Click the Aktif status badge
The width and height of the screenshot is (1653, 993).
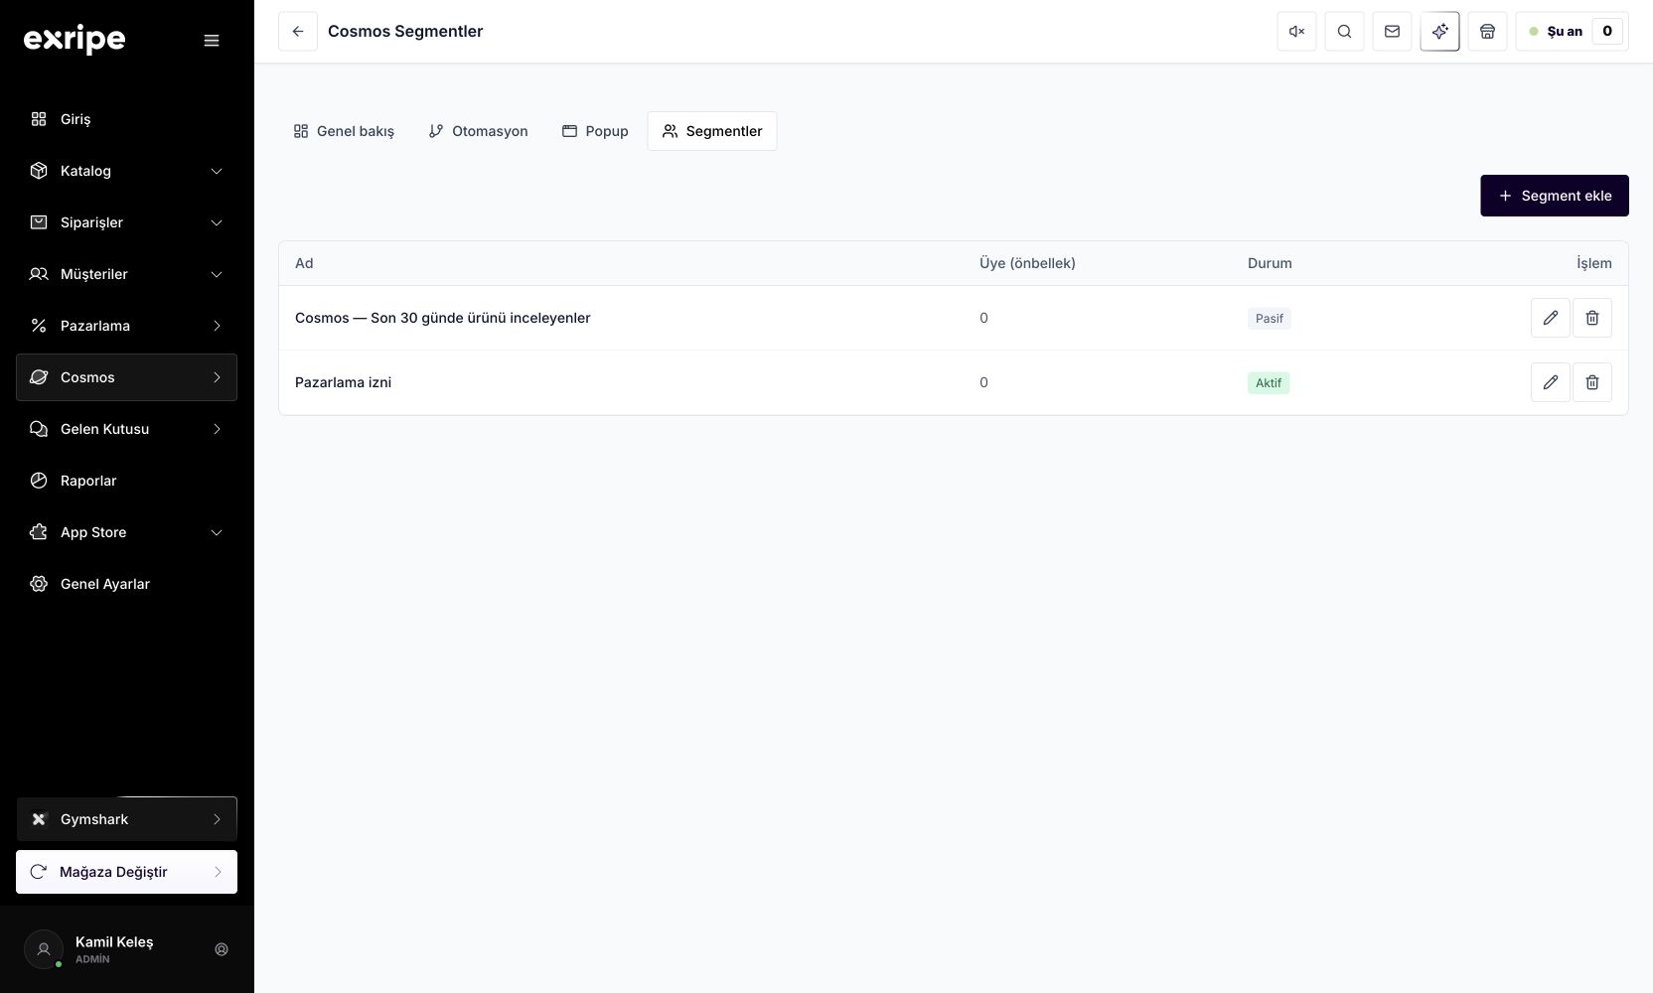click(x=1269, y=383)
